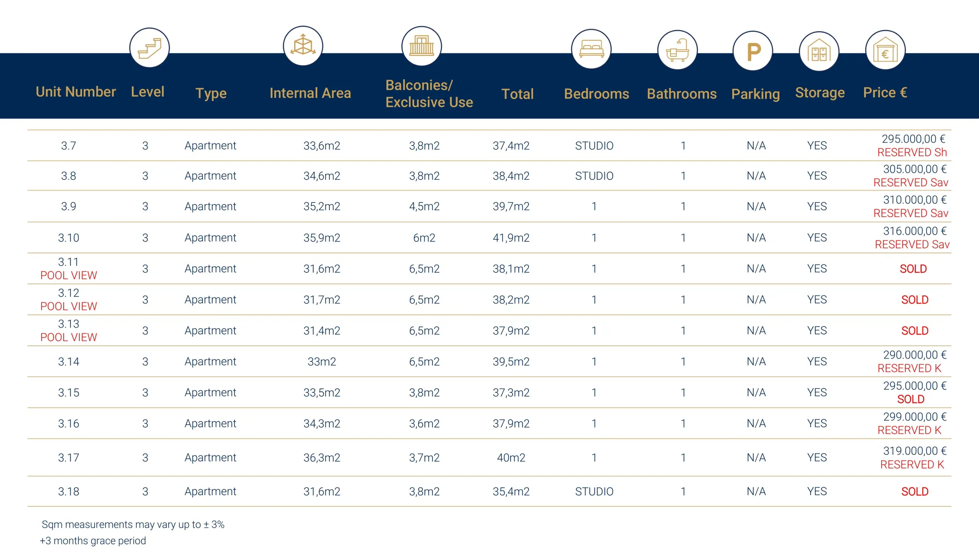This screenshot has width=979, height=551.
Task: Click the 319.000,00 € price
Action: pos(915,451)
